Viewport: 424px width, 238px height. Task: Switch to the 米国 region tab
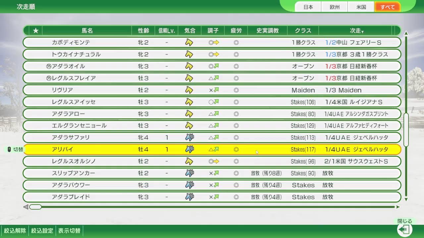(361, 7)
